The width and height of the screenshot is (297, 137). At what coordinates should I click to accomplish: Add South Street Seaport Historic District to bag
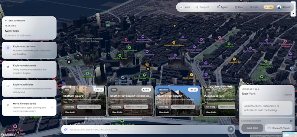116,107
